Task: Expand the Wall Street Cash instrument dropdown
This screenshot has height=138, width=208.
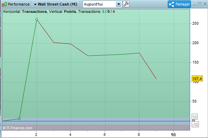Action: point(35,5)
